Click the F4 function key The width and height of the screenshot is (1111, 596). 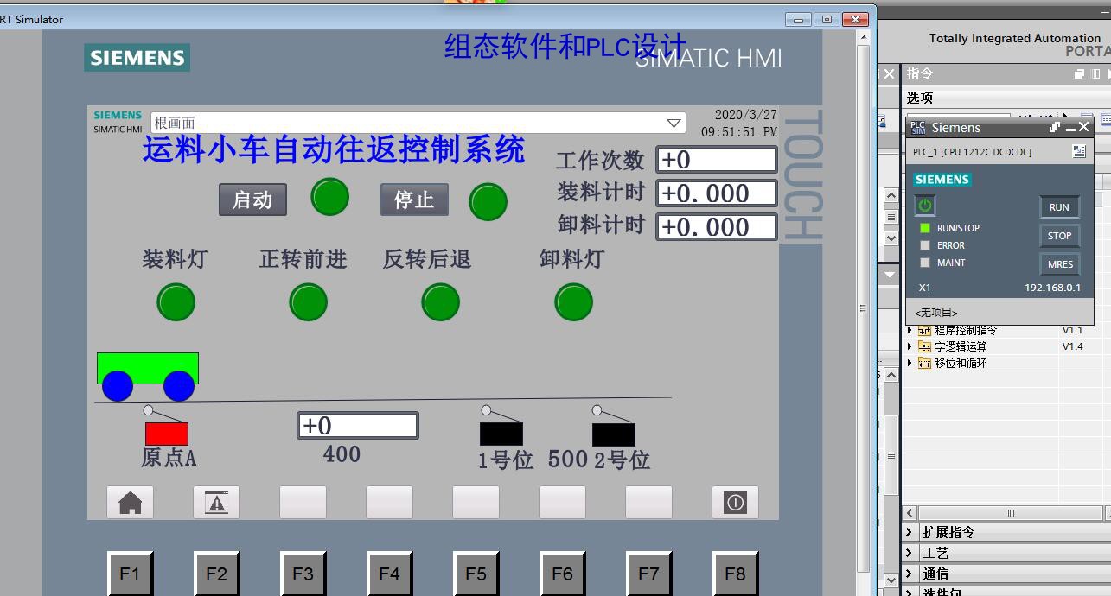click(x=389, y=574)
